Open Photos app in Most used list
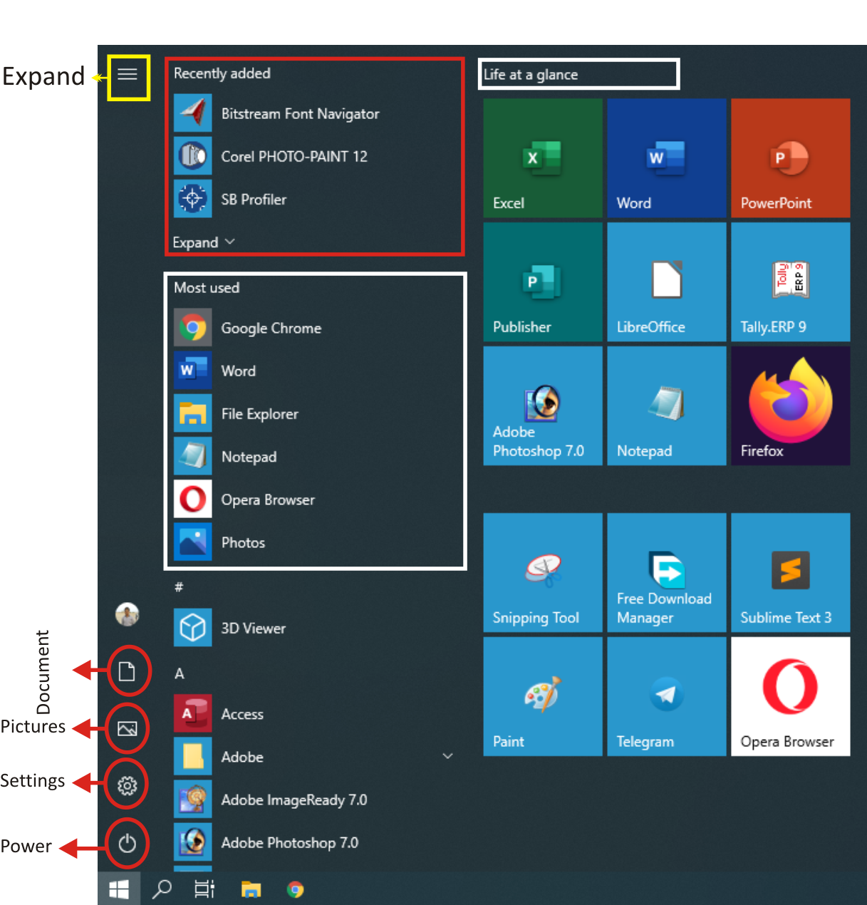 coord(316,542)
